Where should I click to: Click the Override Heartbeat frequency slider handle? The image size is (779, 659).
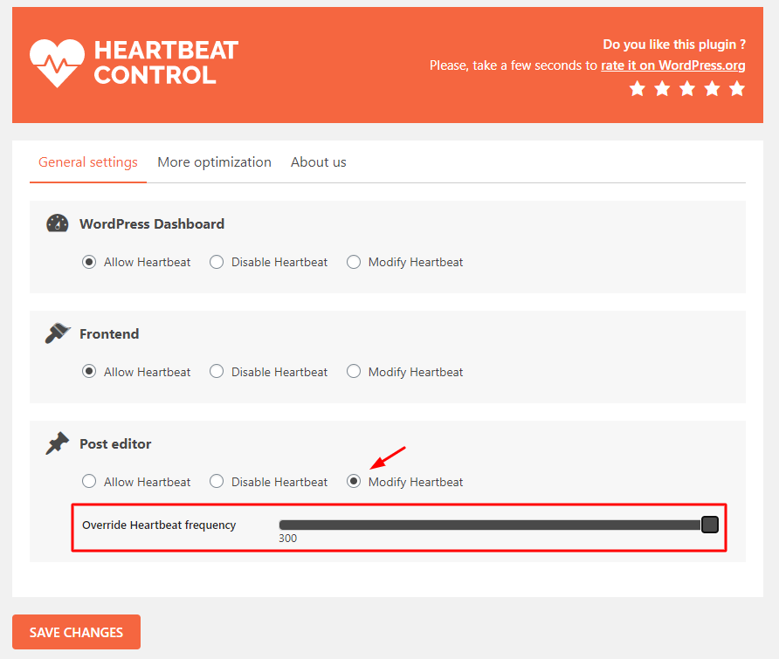coord(710,525)
